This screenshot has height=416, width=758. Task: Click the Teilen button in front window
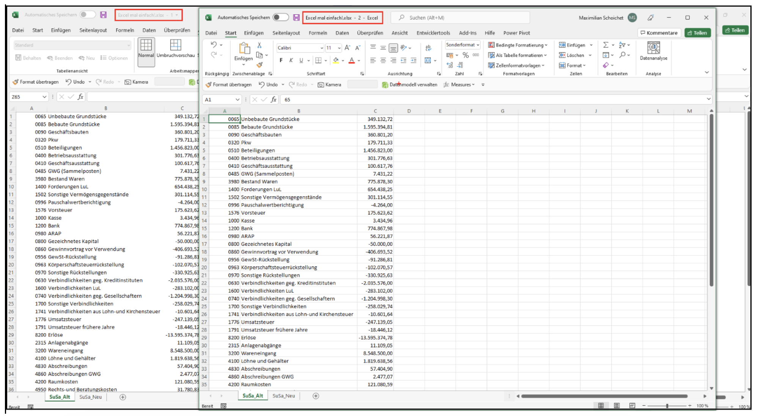tap(697, 33)
